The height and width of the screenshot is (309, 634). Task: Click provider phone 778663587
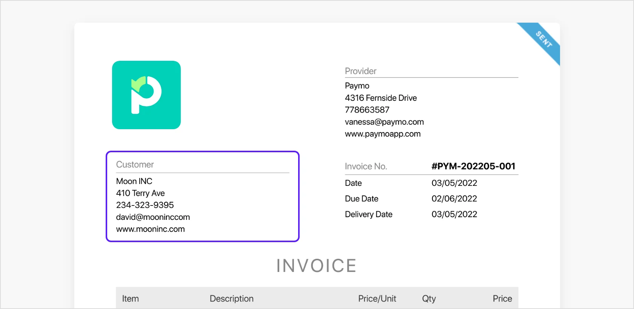(x=367, y=110)
